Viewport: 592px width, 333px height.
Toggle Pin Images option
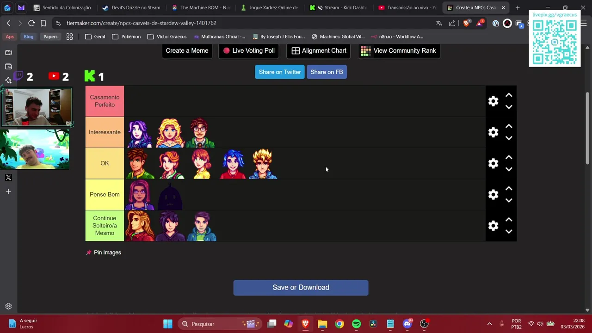coord(104,253)
